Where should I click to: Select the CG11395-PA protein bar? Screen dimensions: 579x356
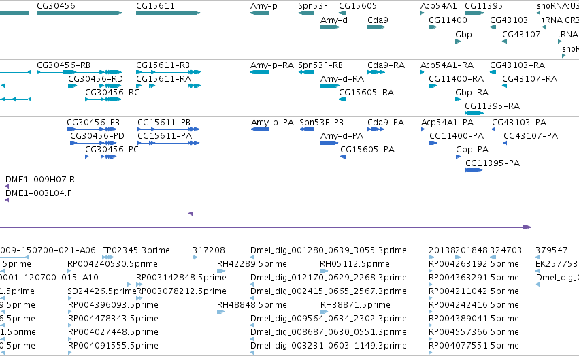click(x=474, y=170)
